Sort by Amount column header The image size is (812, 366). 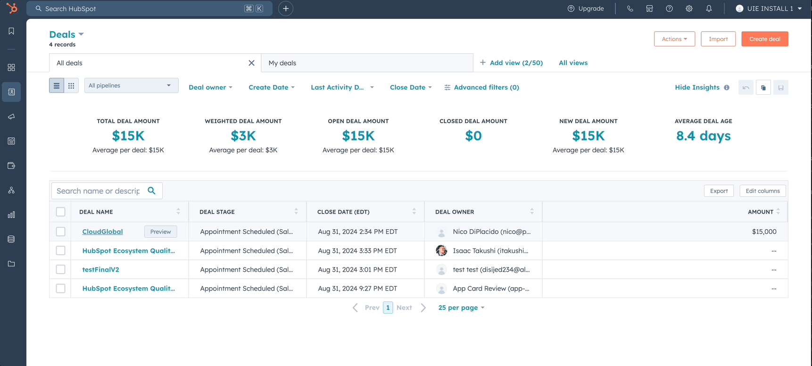tap(665, 212)
